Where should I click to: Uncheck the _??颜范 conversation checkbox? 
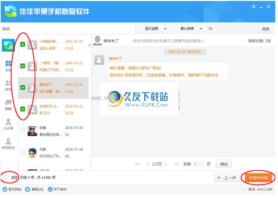click(23, 66)
